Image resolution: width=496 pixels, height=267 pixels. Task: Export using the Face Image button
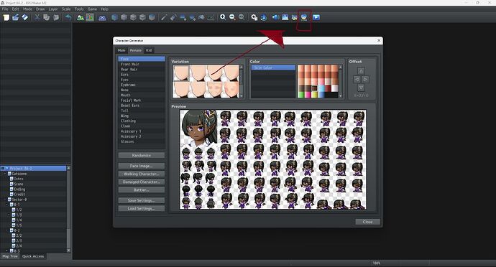pyautogui.click(x=142, y=166)
